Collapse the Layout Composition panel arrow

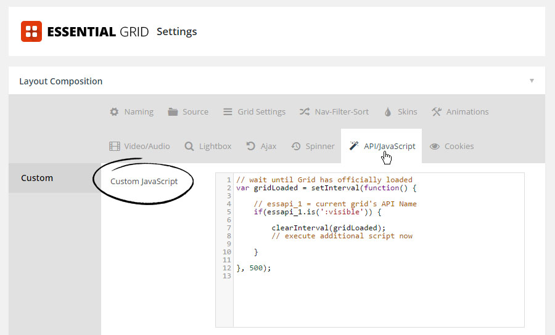(532, 81)
